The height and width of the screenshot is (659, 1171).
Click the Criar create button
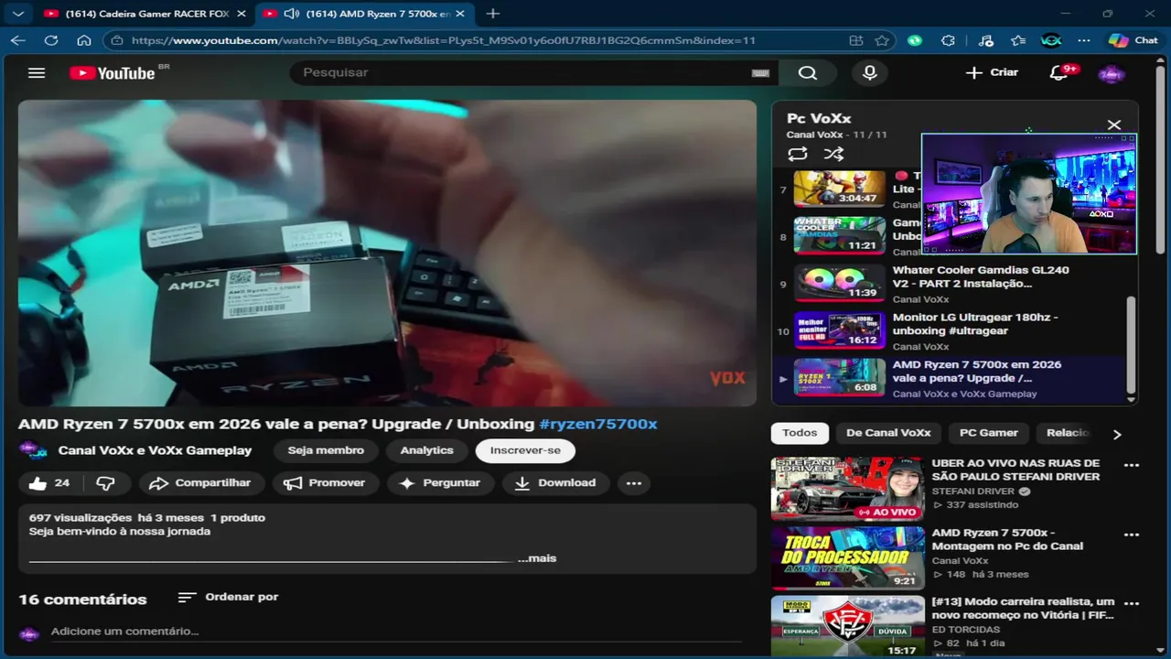[993, 72]
